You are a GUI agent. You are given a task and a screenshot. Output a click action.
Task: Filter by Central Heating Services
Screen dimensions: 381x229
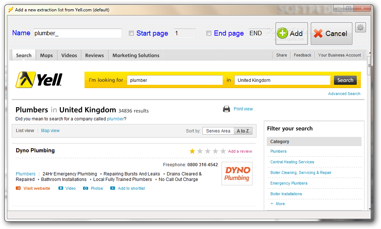[x=292, y=162]
